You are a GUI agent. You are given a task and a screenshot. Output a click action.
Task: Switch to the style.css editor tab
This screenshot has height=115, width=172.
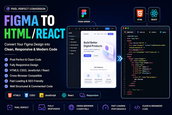(x=141, y=32)
